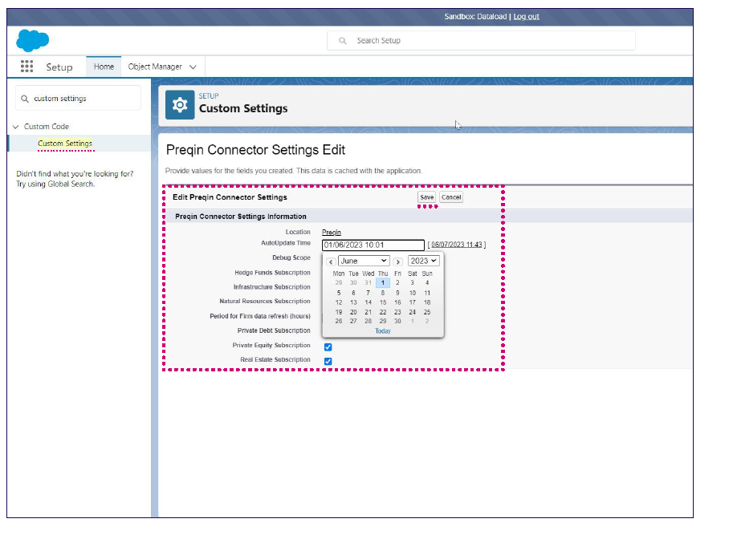Click the Quick Find magnifier icon
Image resolution: width=733 pixels, height=535 pixels.
pyautogui.click(x=25, y=99)
